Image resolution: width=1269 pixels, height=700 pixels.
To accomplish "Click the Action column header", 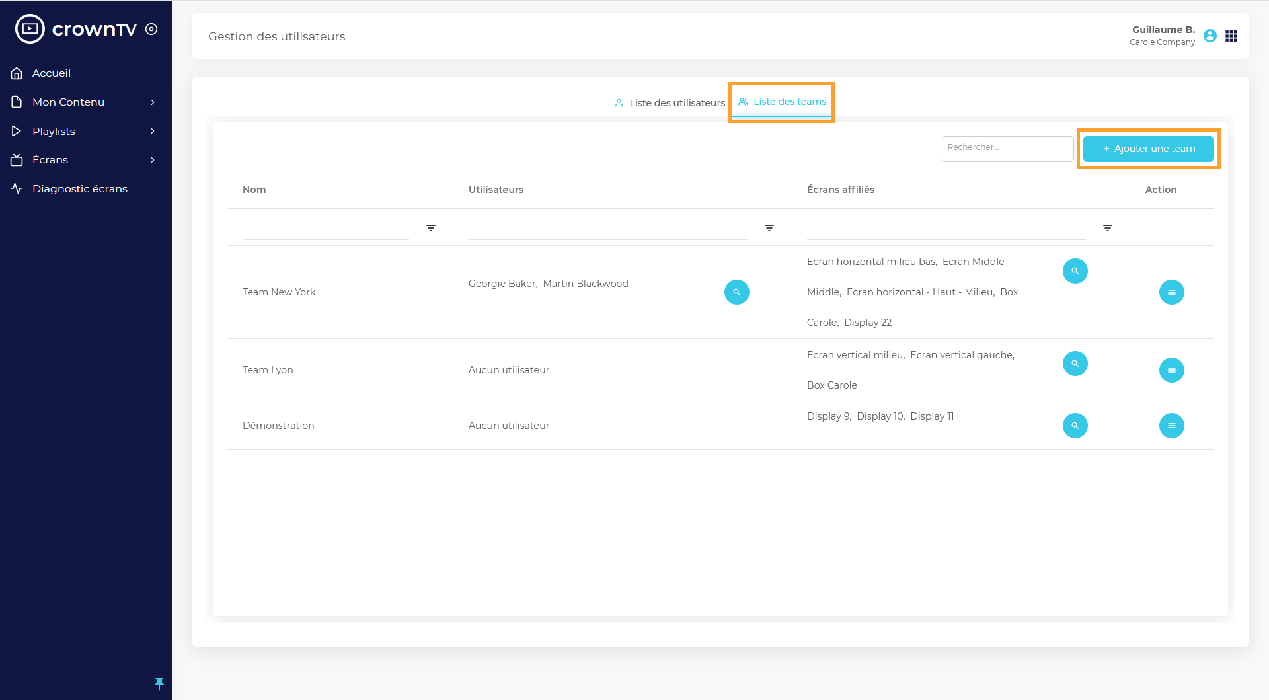I will pyautogui.click(x=1161, y=190).
